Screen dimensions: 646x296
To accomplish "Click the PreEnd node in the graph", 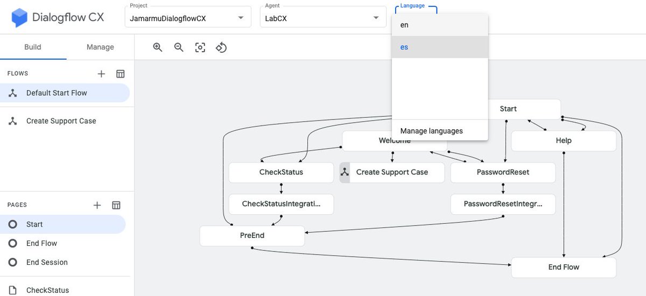I will pyautogui.click(x=252, y=236).
